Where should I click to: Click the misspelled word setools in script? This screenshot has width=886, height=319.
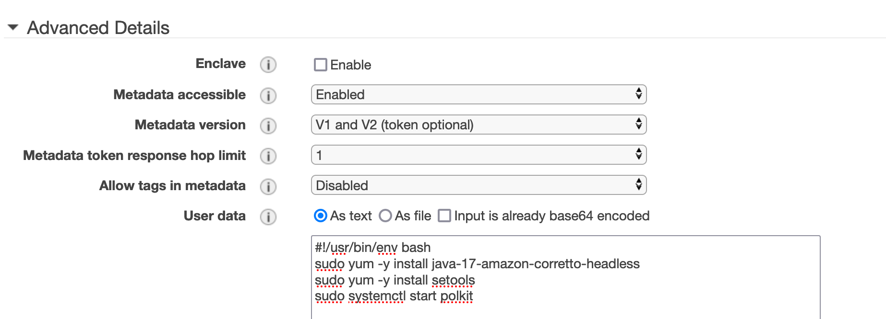453,280
